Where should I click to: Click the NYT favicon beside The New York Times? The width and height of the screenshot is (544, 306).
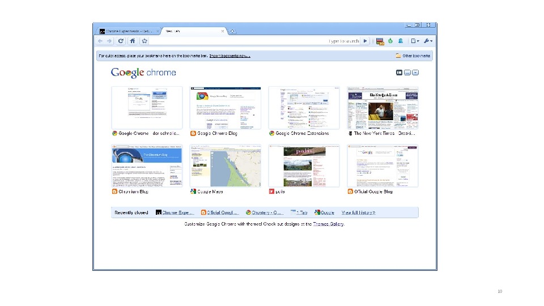(x=350, y=134)
